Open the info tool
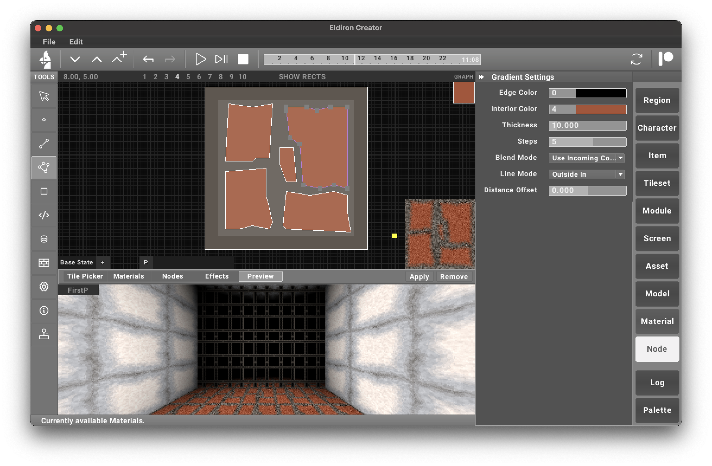 coord(44,311)
